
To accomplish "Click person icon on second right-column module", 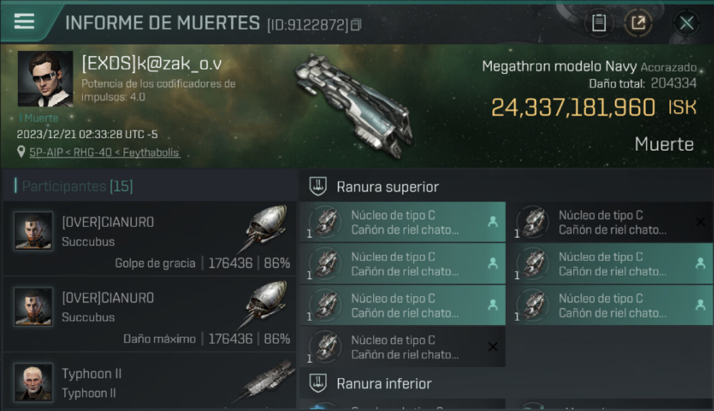I will [x=700, y=264].
